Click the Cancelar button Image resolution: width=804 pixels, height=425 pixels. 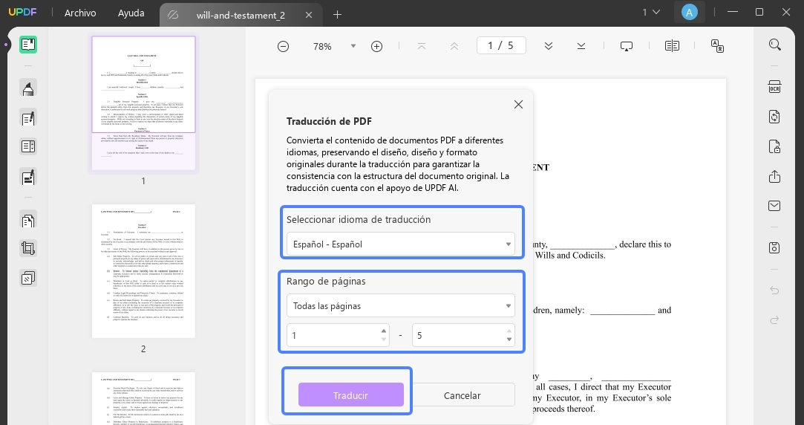point(462,395)
